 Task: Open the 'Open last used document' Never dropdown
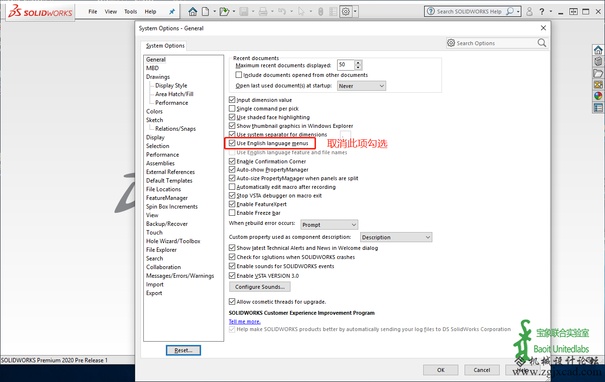(361, 86)
